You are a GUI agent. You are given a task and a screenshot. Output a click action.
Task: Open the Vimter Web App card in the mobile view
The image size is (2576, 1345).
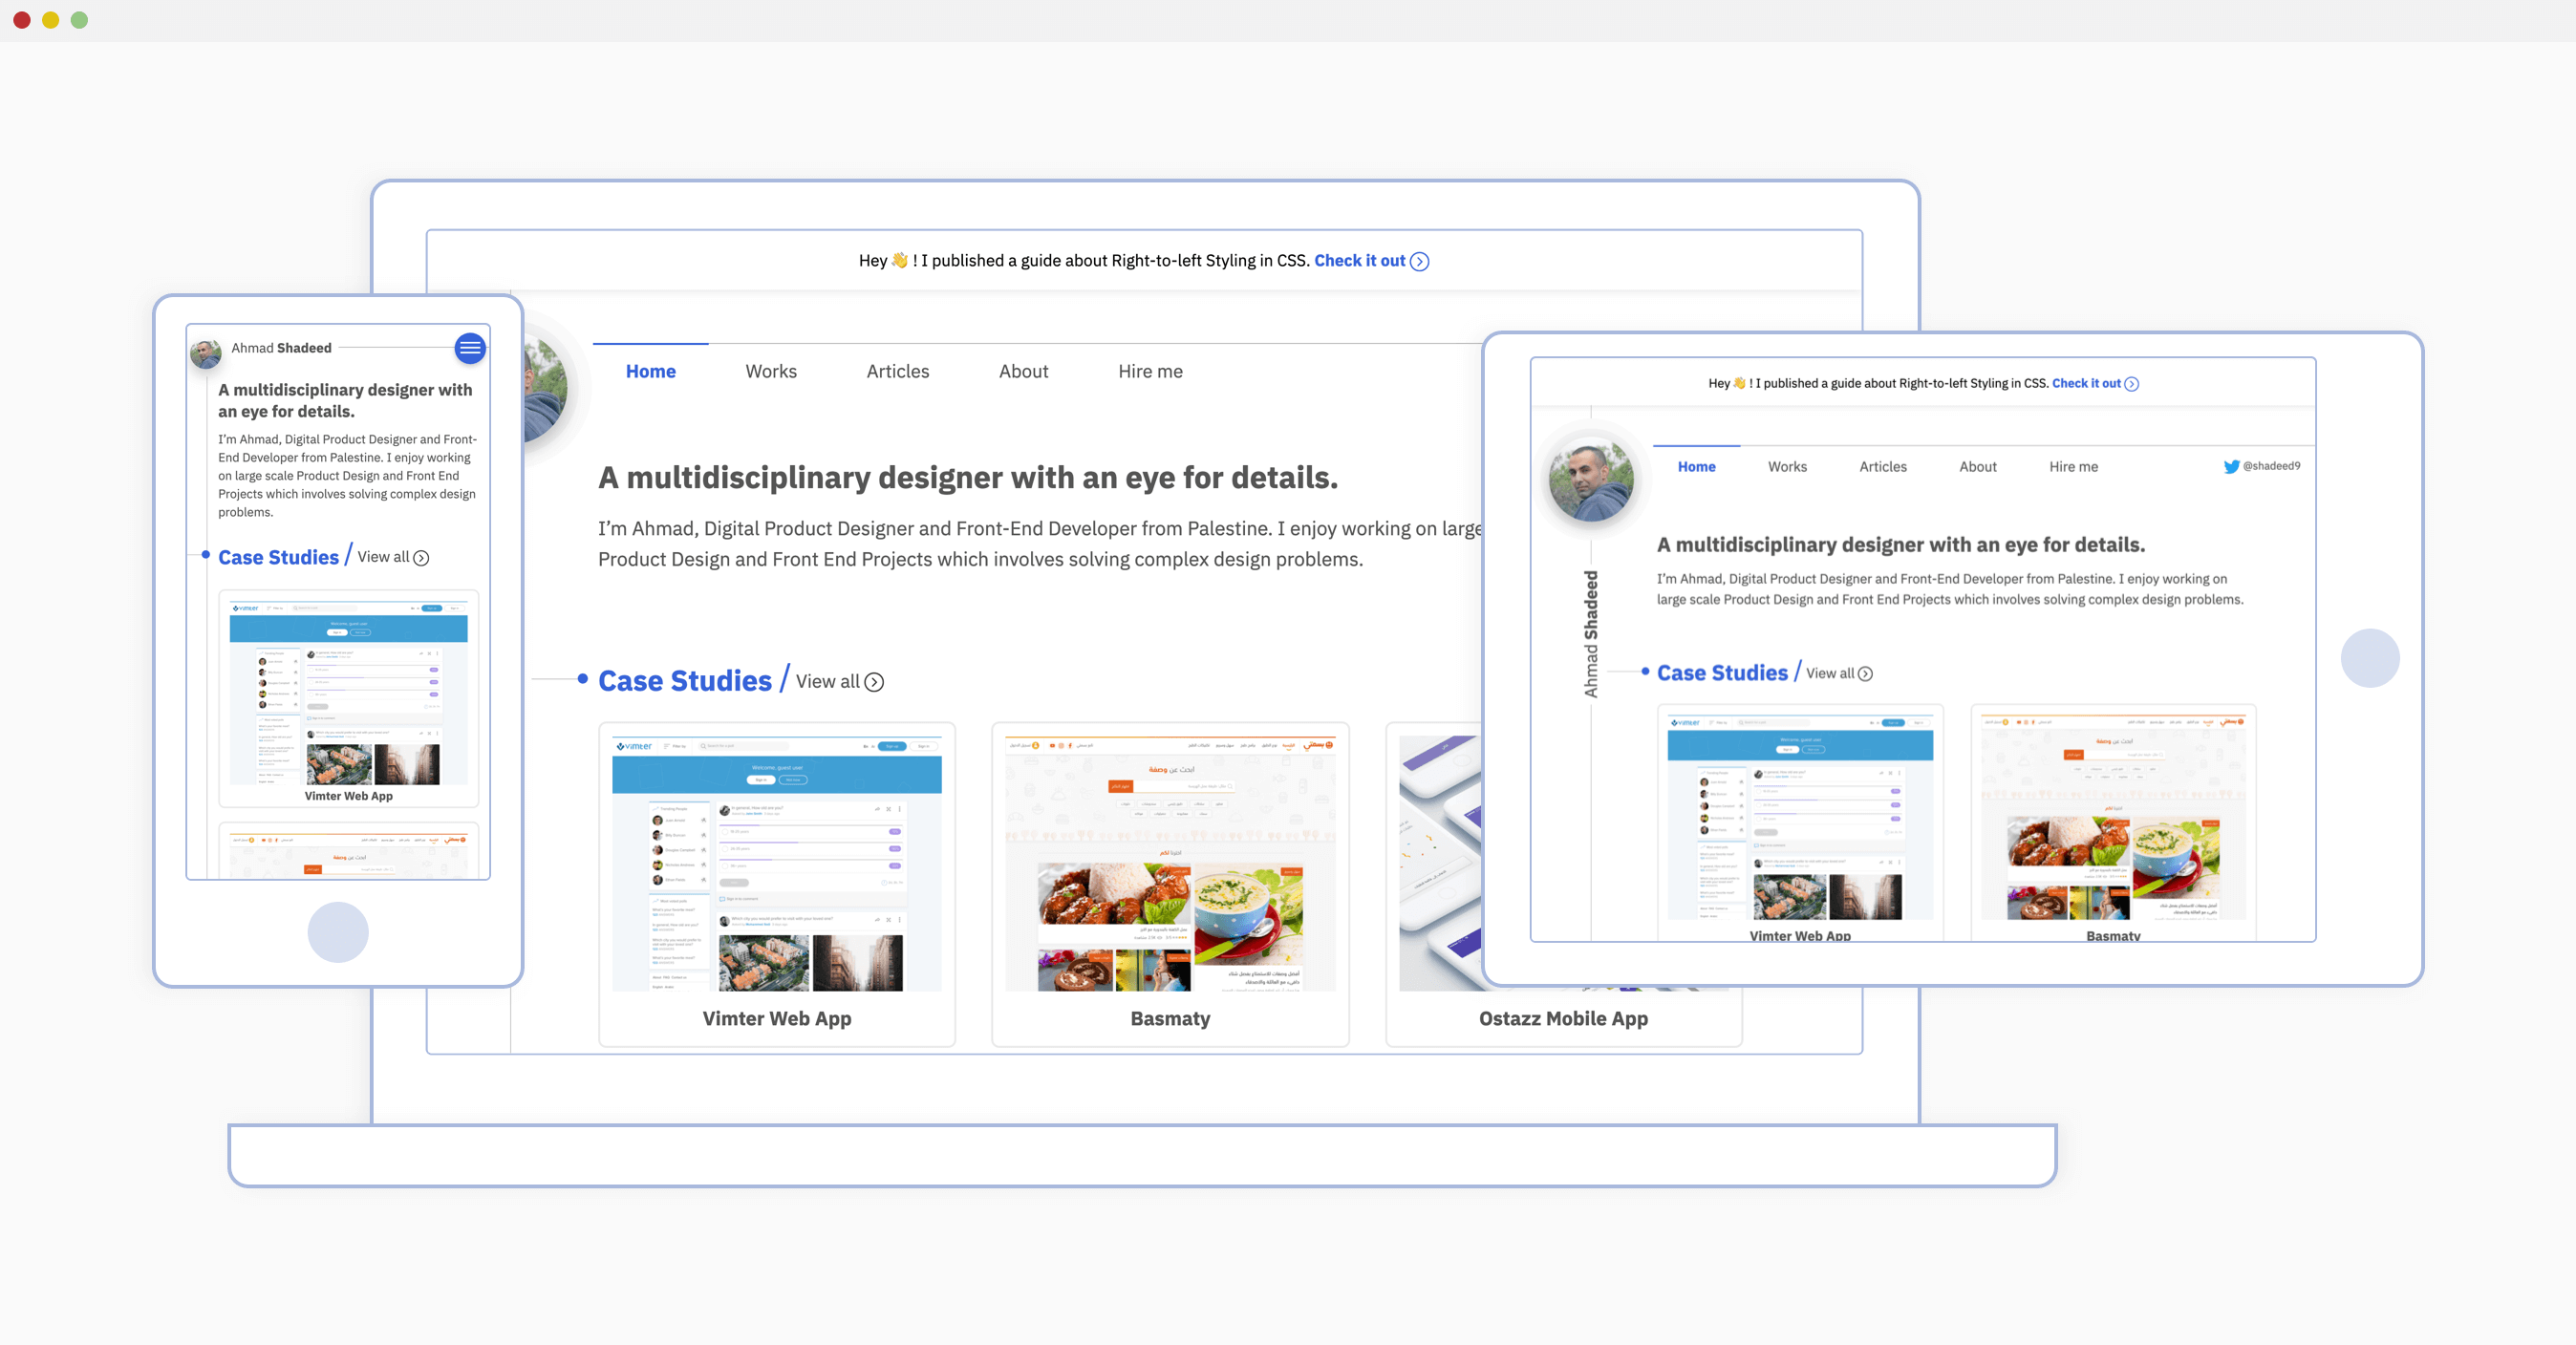point(348,698)
